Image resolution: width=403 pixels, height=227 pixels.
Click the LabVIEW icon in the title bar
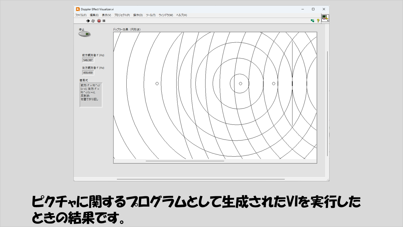78,9
